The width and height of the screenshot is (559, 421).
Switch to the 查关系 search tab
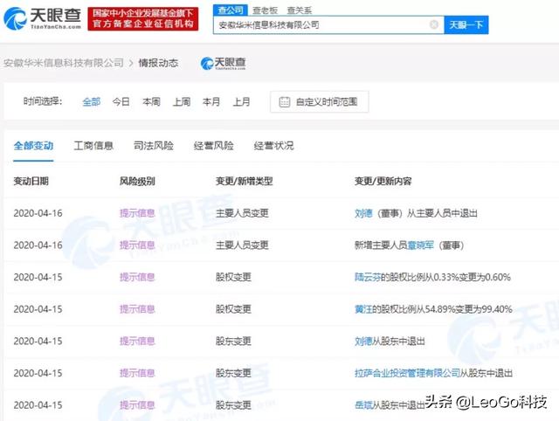pyautogui.click(x=296, y=8)
